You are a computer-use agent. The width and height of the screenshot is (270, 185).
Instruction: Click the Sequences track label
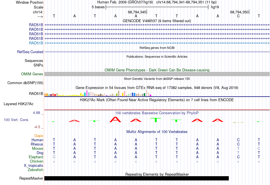click(x=34, y=61)
